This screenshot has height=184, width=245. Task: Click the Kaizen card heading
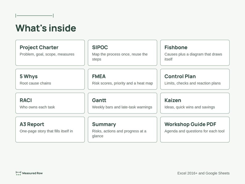[x=173, y=100]
